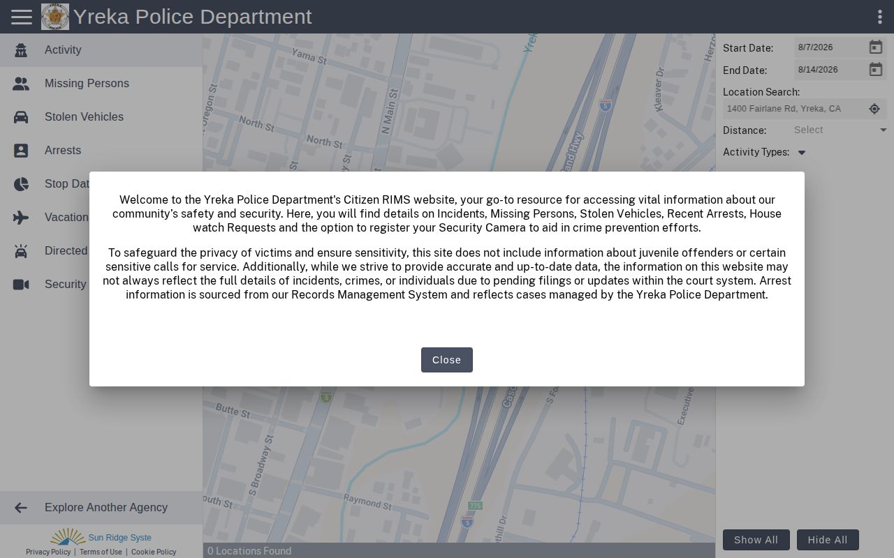This screenshot has height=558, width=894.
Task: Click the Vacation airplane icon
Action: (21, 218)
